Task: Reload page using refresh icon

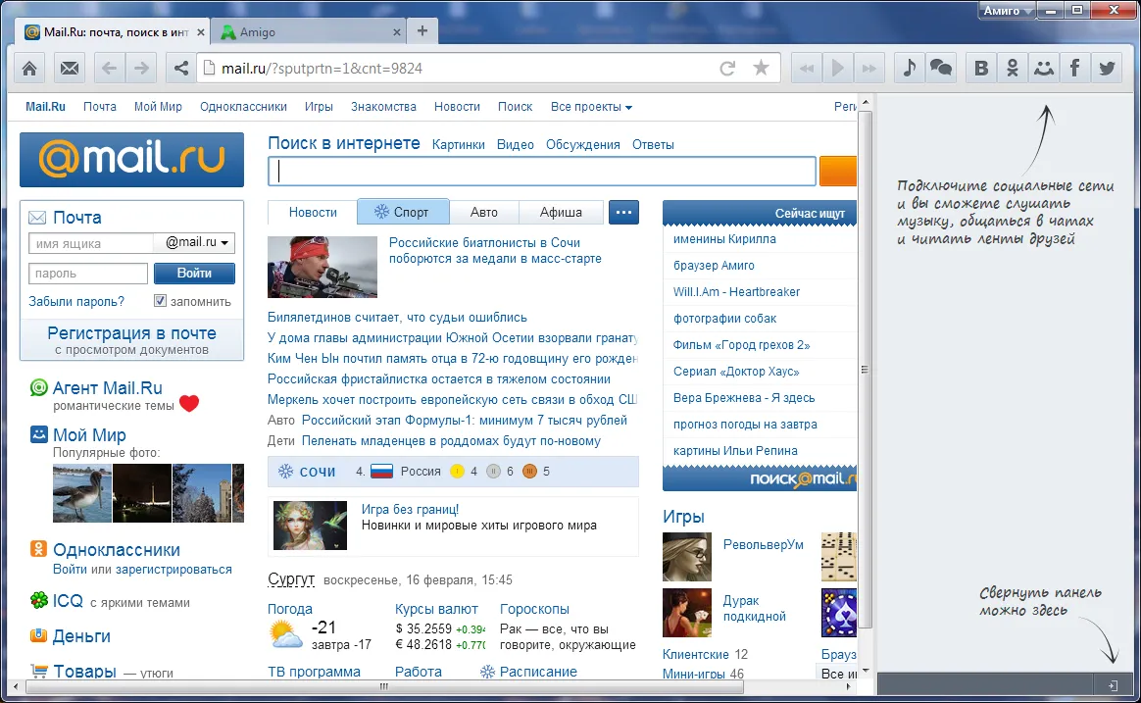Action: pyautogui.click(x=727, y=69)
